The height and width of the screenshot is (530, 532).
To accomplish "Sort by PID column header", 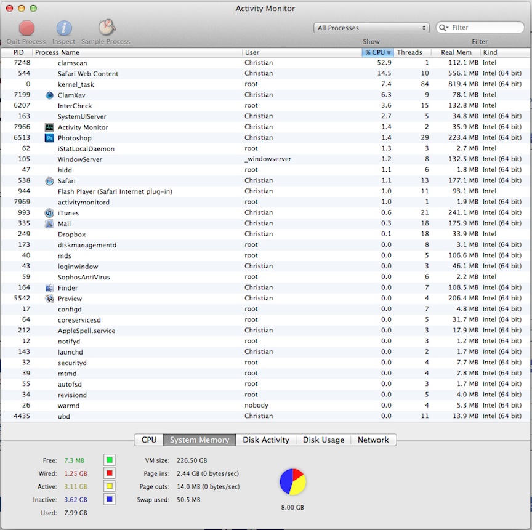I will click(17, 52).
